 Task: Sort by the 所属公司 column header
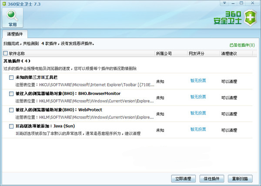point(164,53)
